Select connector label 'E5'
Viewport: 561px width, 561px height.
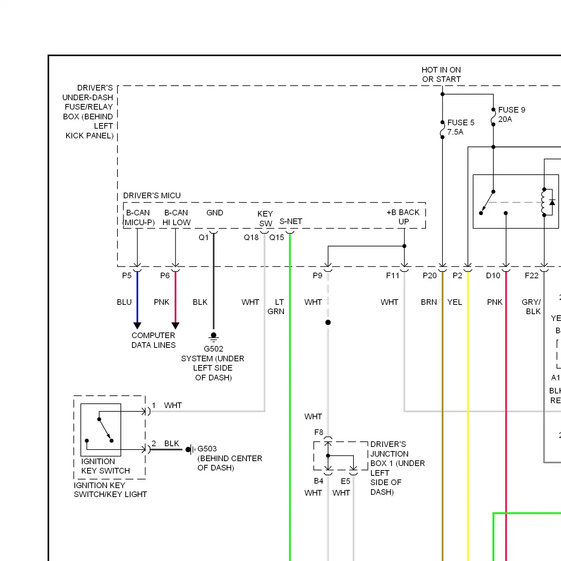(x=346, y=481)
